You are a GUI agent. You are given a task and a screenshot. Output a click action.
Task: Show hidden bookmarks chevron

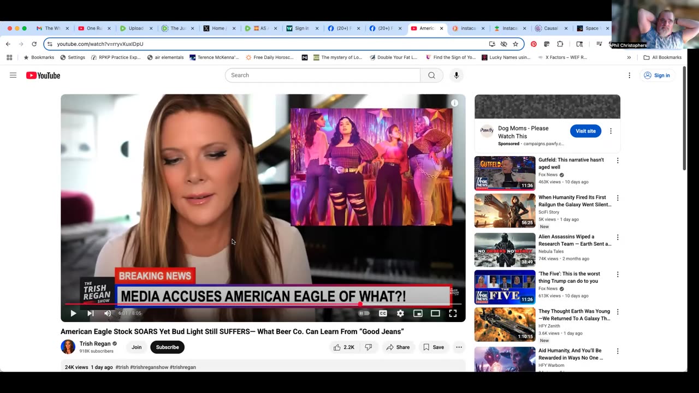tap(629, 57)
